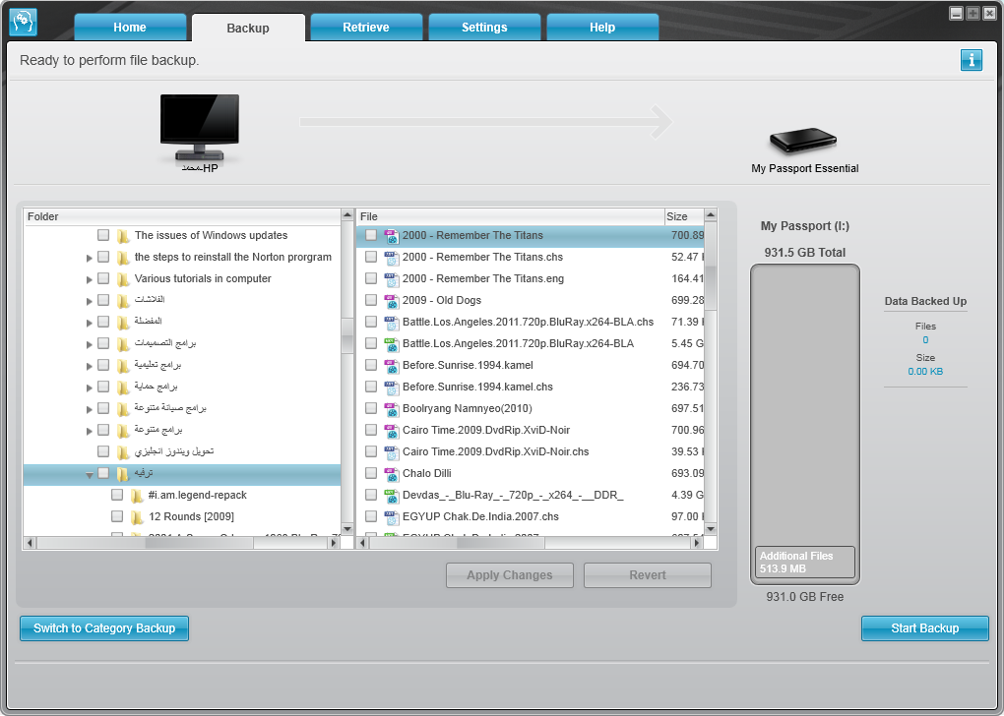Click the Start Backup button
The height and width of the screenshot is (716, 1004).
pos(924,628)
